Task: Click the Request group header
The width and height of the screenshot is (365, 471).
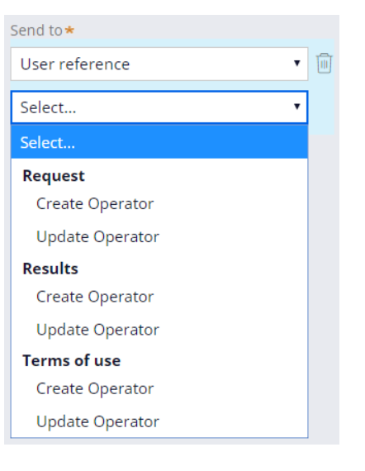Action: point(54,176)
